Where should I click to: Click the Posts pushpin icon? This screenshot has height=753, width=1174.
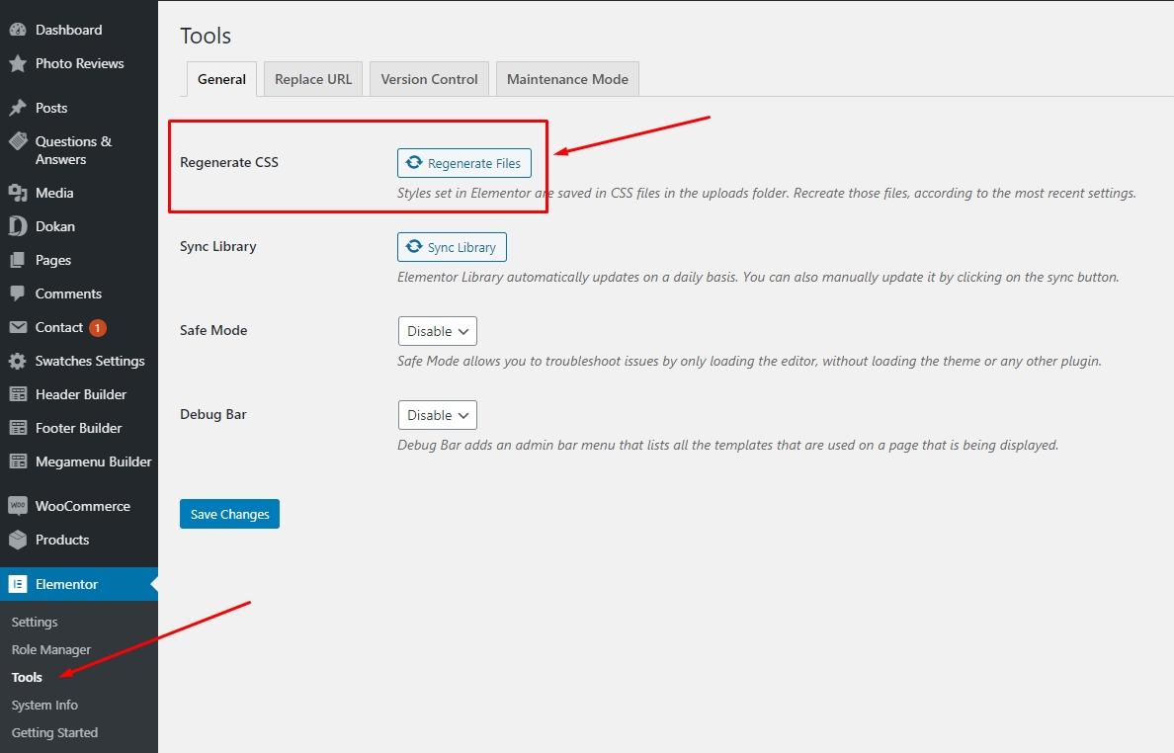coord(18,108)
